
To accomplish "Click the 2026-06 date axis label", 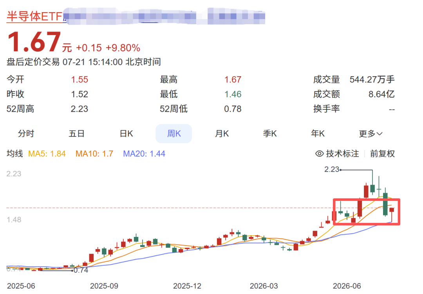I will click(x=347, y=286).
